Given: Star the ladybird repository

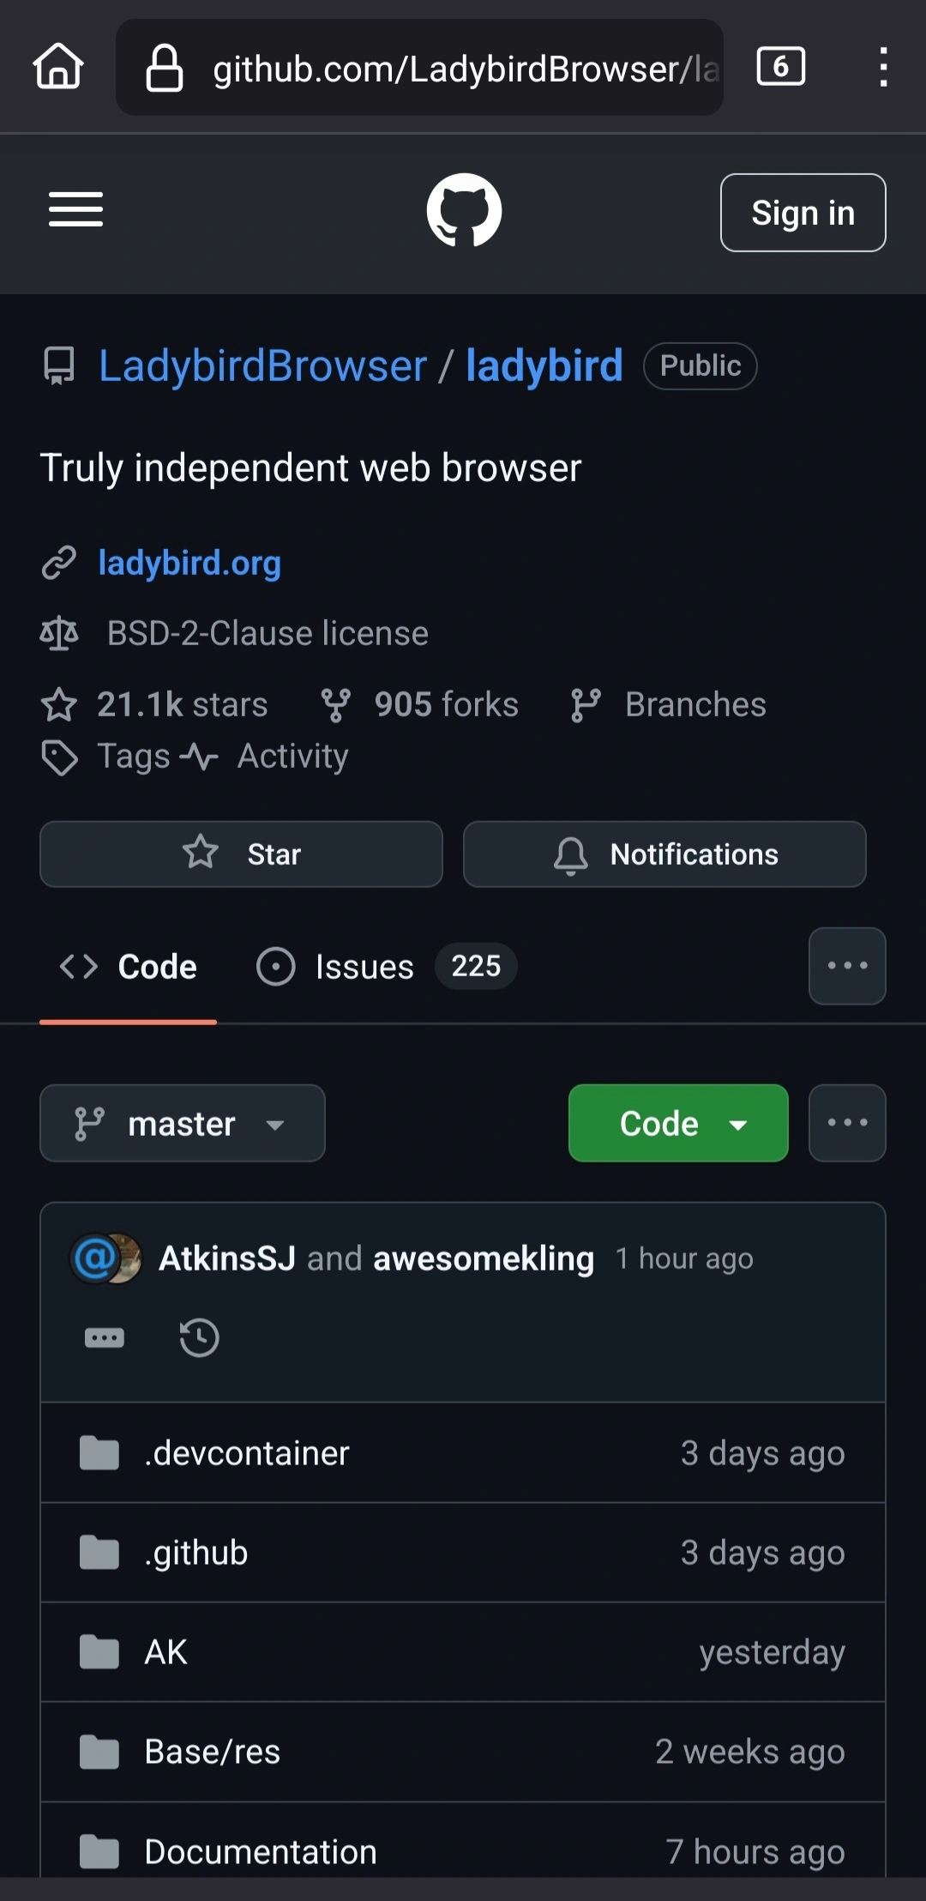Looking at the screenshot, I should pyautogui.click(x=241, y=854).
